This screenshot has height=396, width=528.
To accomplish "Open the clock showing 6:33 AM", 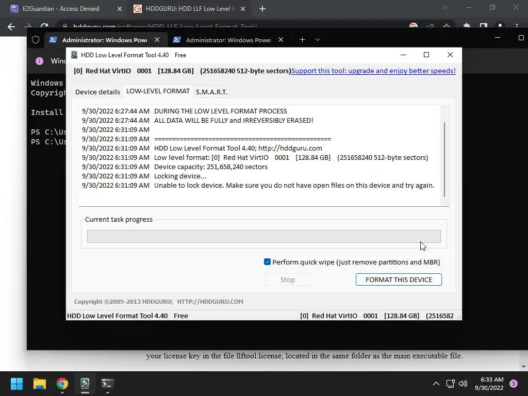I will tap(489, 384).
